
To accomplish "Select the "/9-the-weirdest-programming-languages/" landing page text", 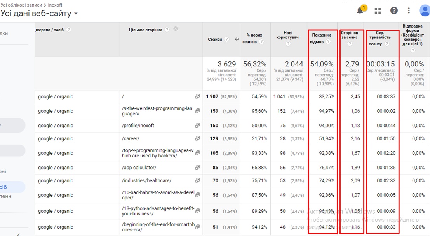I will [x=157, y=111].
